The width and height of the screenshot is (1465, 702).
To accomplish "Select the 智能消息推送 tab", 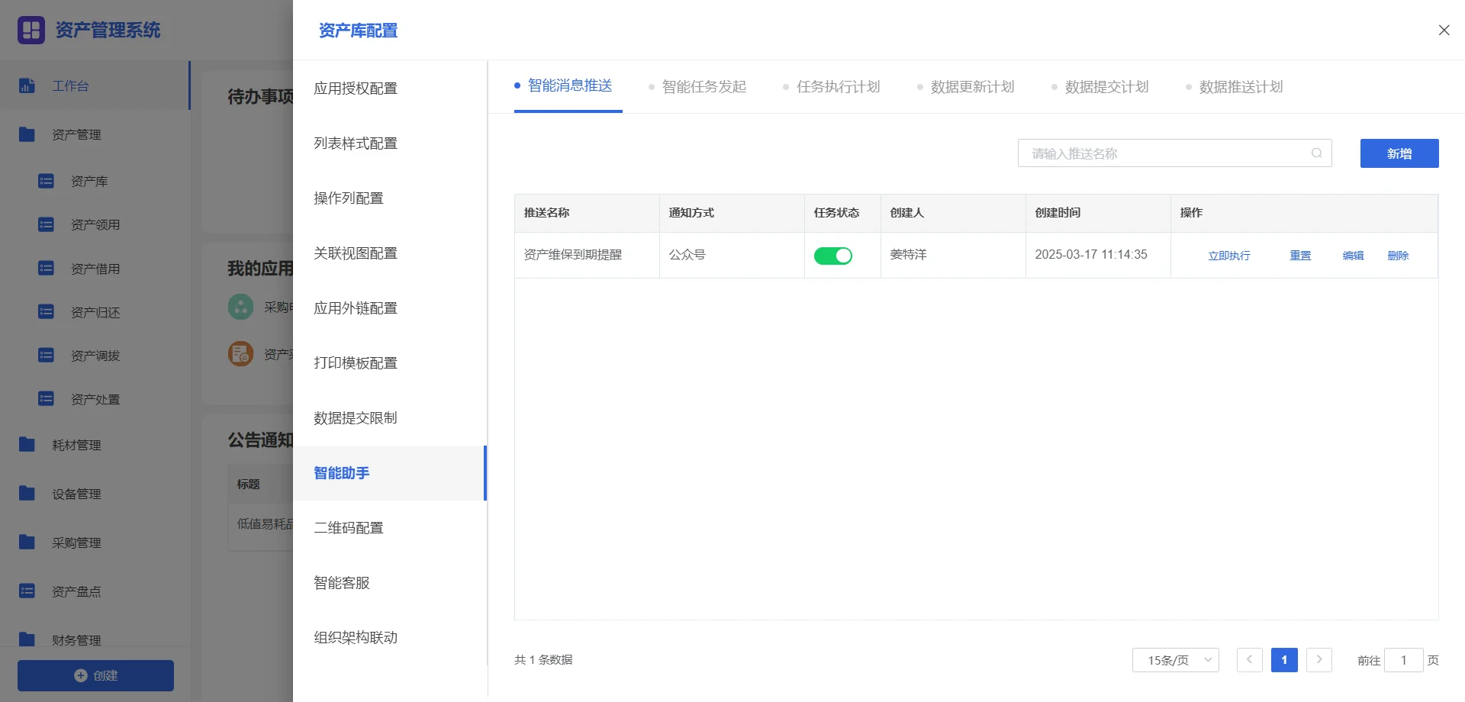I will [568, 86].
